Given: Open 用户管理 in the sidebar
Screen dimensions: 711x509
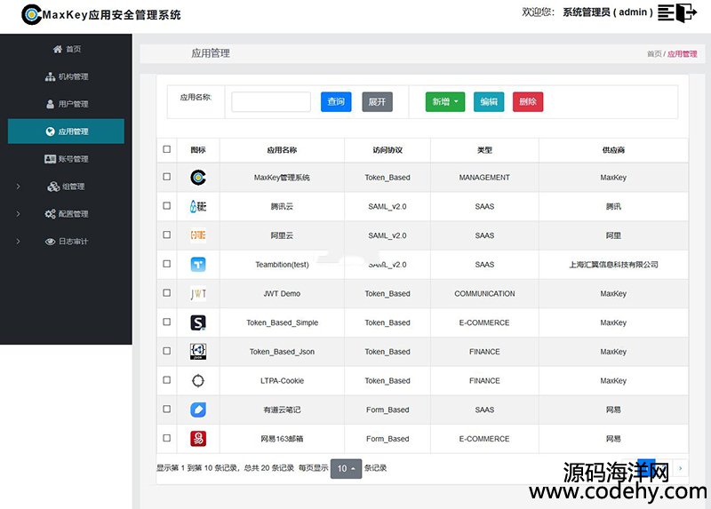Looking at the screenshot, I should [x=68, y=104].
